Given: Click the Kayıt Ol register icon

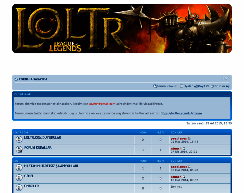Looking at the screenshot, I should click(196, 86).
